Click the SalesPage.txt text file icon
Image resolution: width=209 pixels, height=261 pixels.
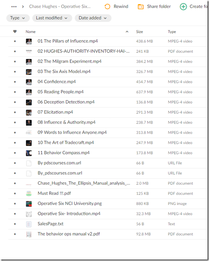point(29,224)
